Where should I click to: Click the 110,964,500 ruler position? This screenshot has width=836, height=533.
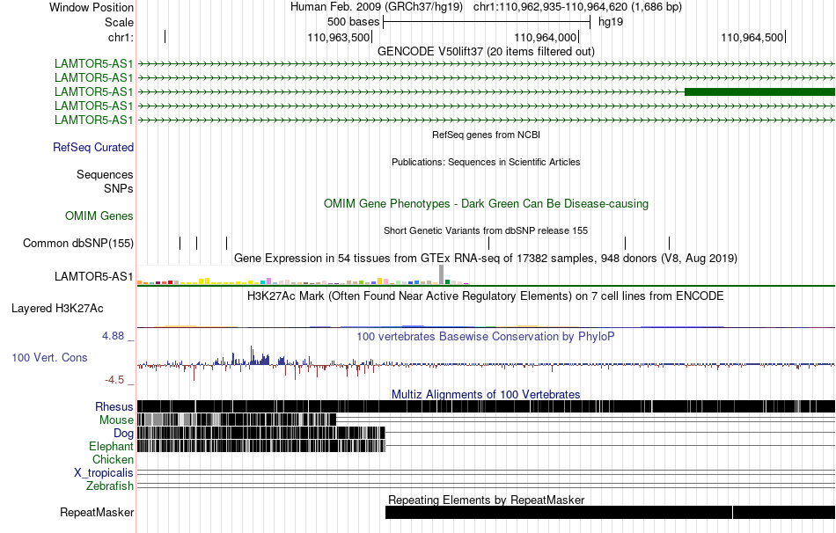coord(752,37)
